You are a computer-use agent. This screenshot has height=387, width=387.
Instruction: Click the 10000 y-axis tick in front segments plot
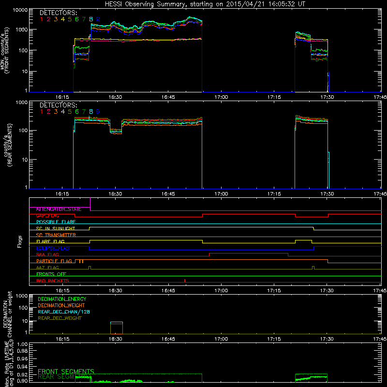coord(20,10)
